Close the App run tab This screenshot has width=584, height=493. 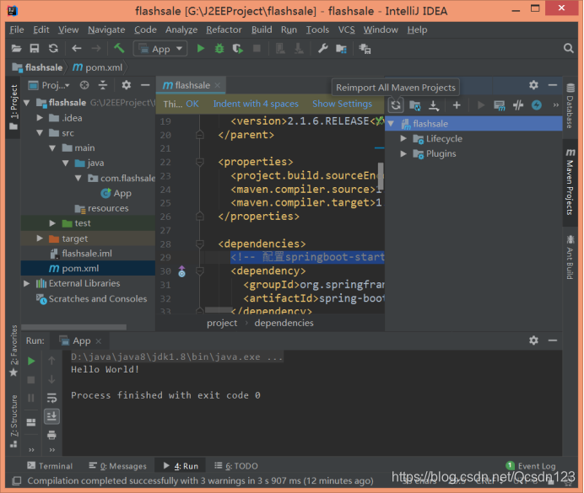coord(99,341)
